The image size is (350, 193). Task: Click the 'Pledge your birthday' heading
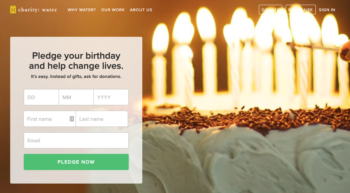pos(76,61)
